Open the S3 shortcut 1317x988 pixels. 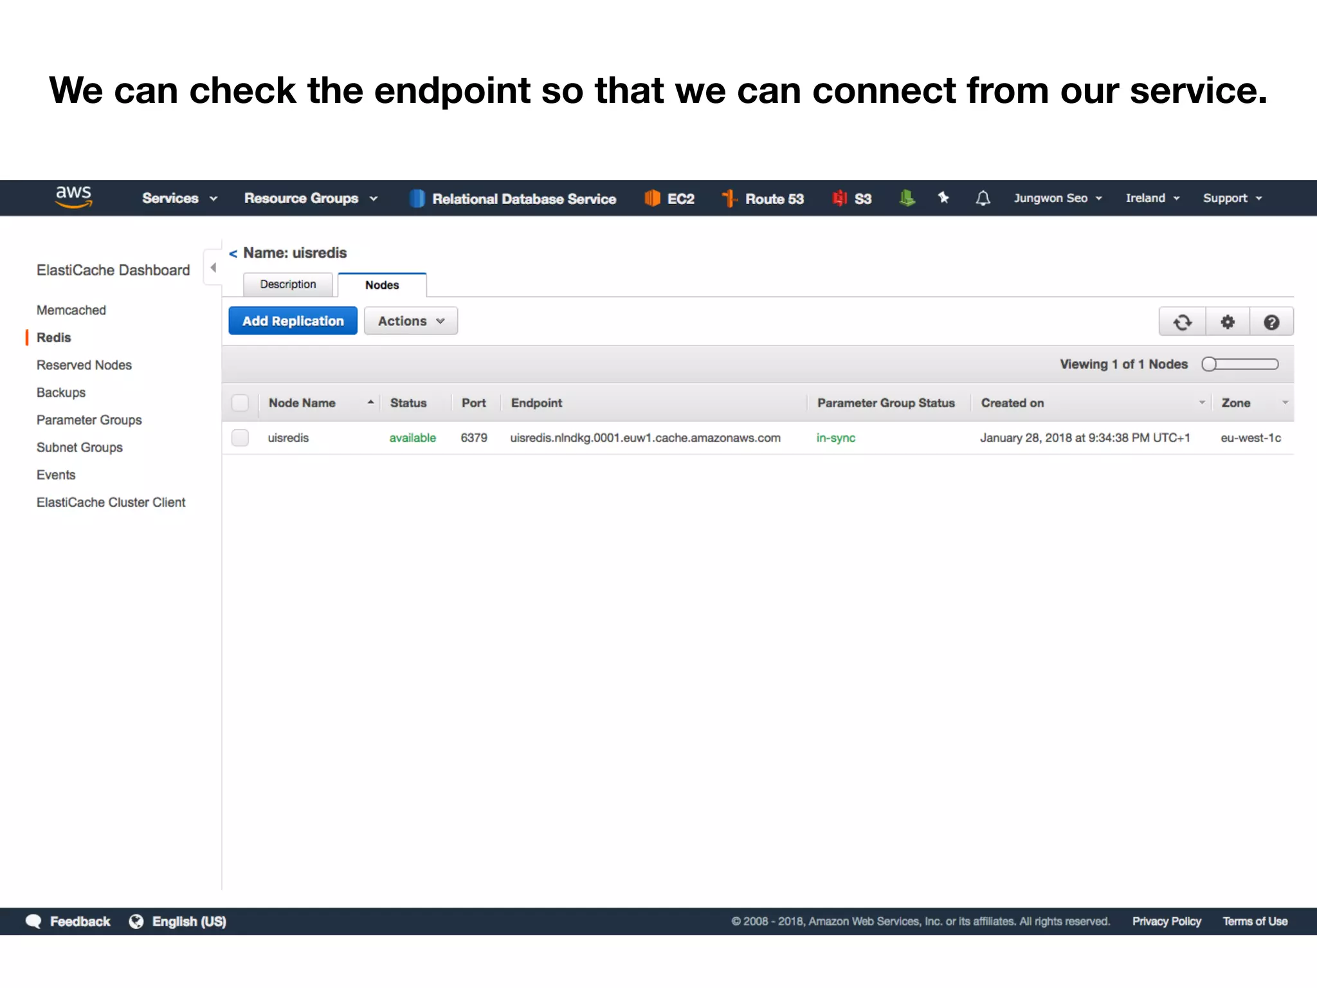tap(852, 198)
